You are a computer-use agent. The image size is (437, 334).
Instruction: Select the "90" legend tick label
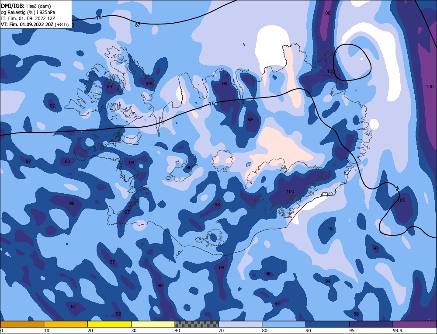309,331
